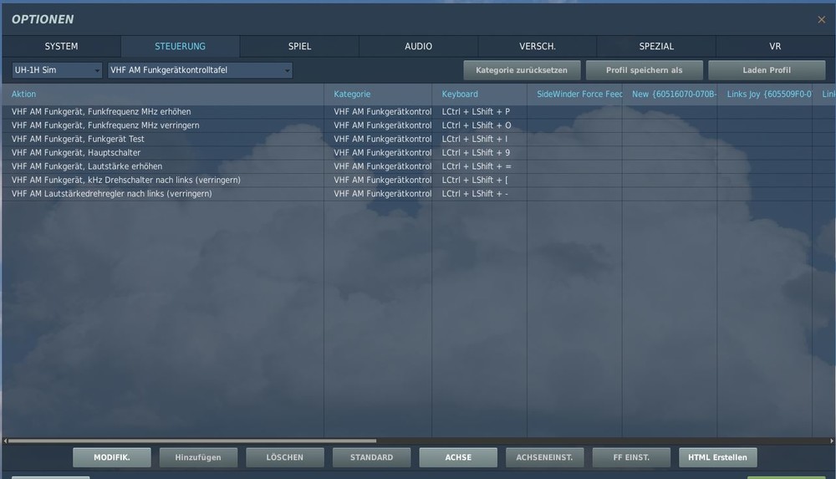Click Links Joy cell for Funkgerät Test row
The height and width of the screenshot is (479, 836).
(765, 139)
